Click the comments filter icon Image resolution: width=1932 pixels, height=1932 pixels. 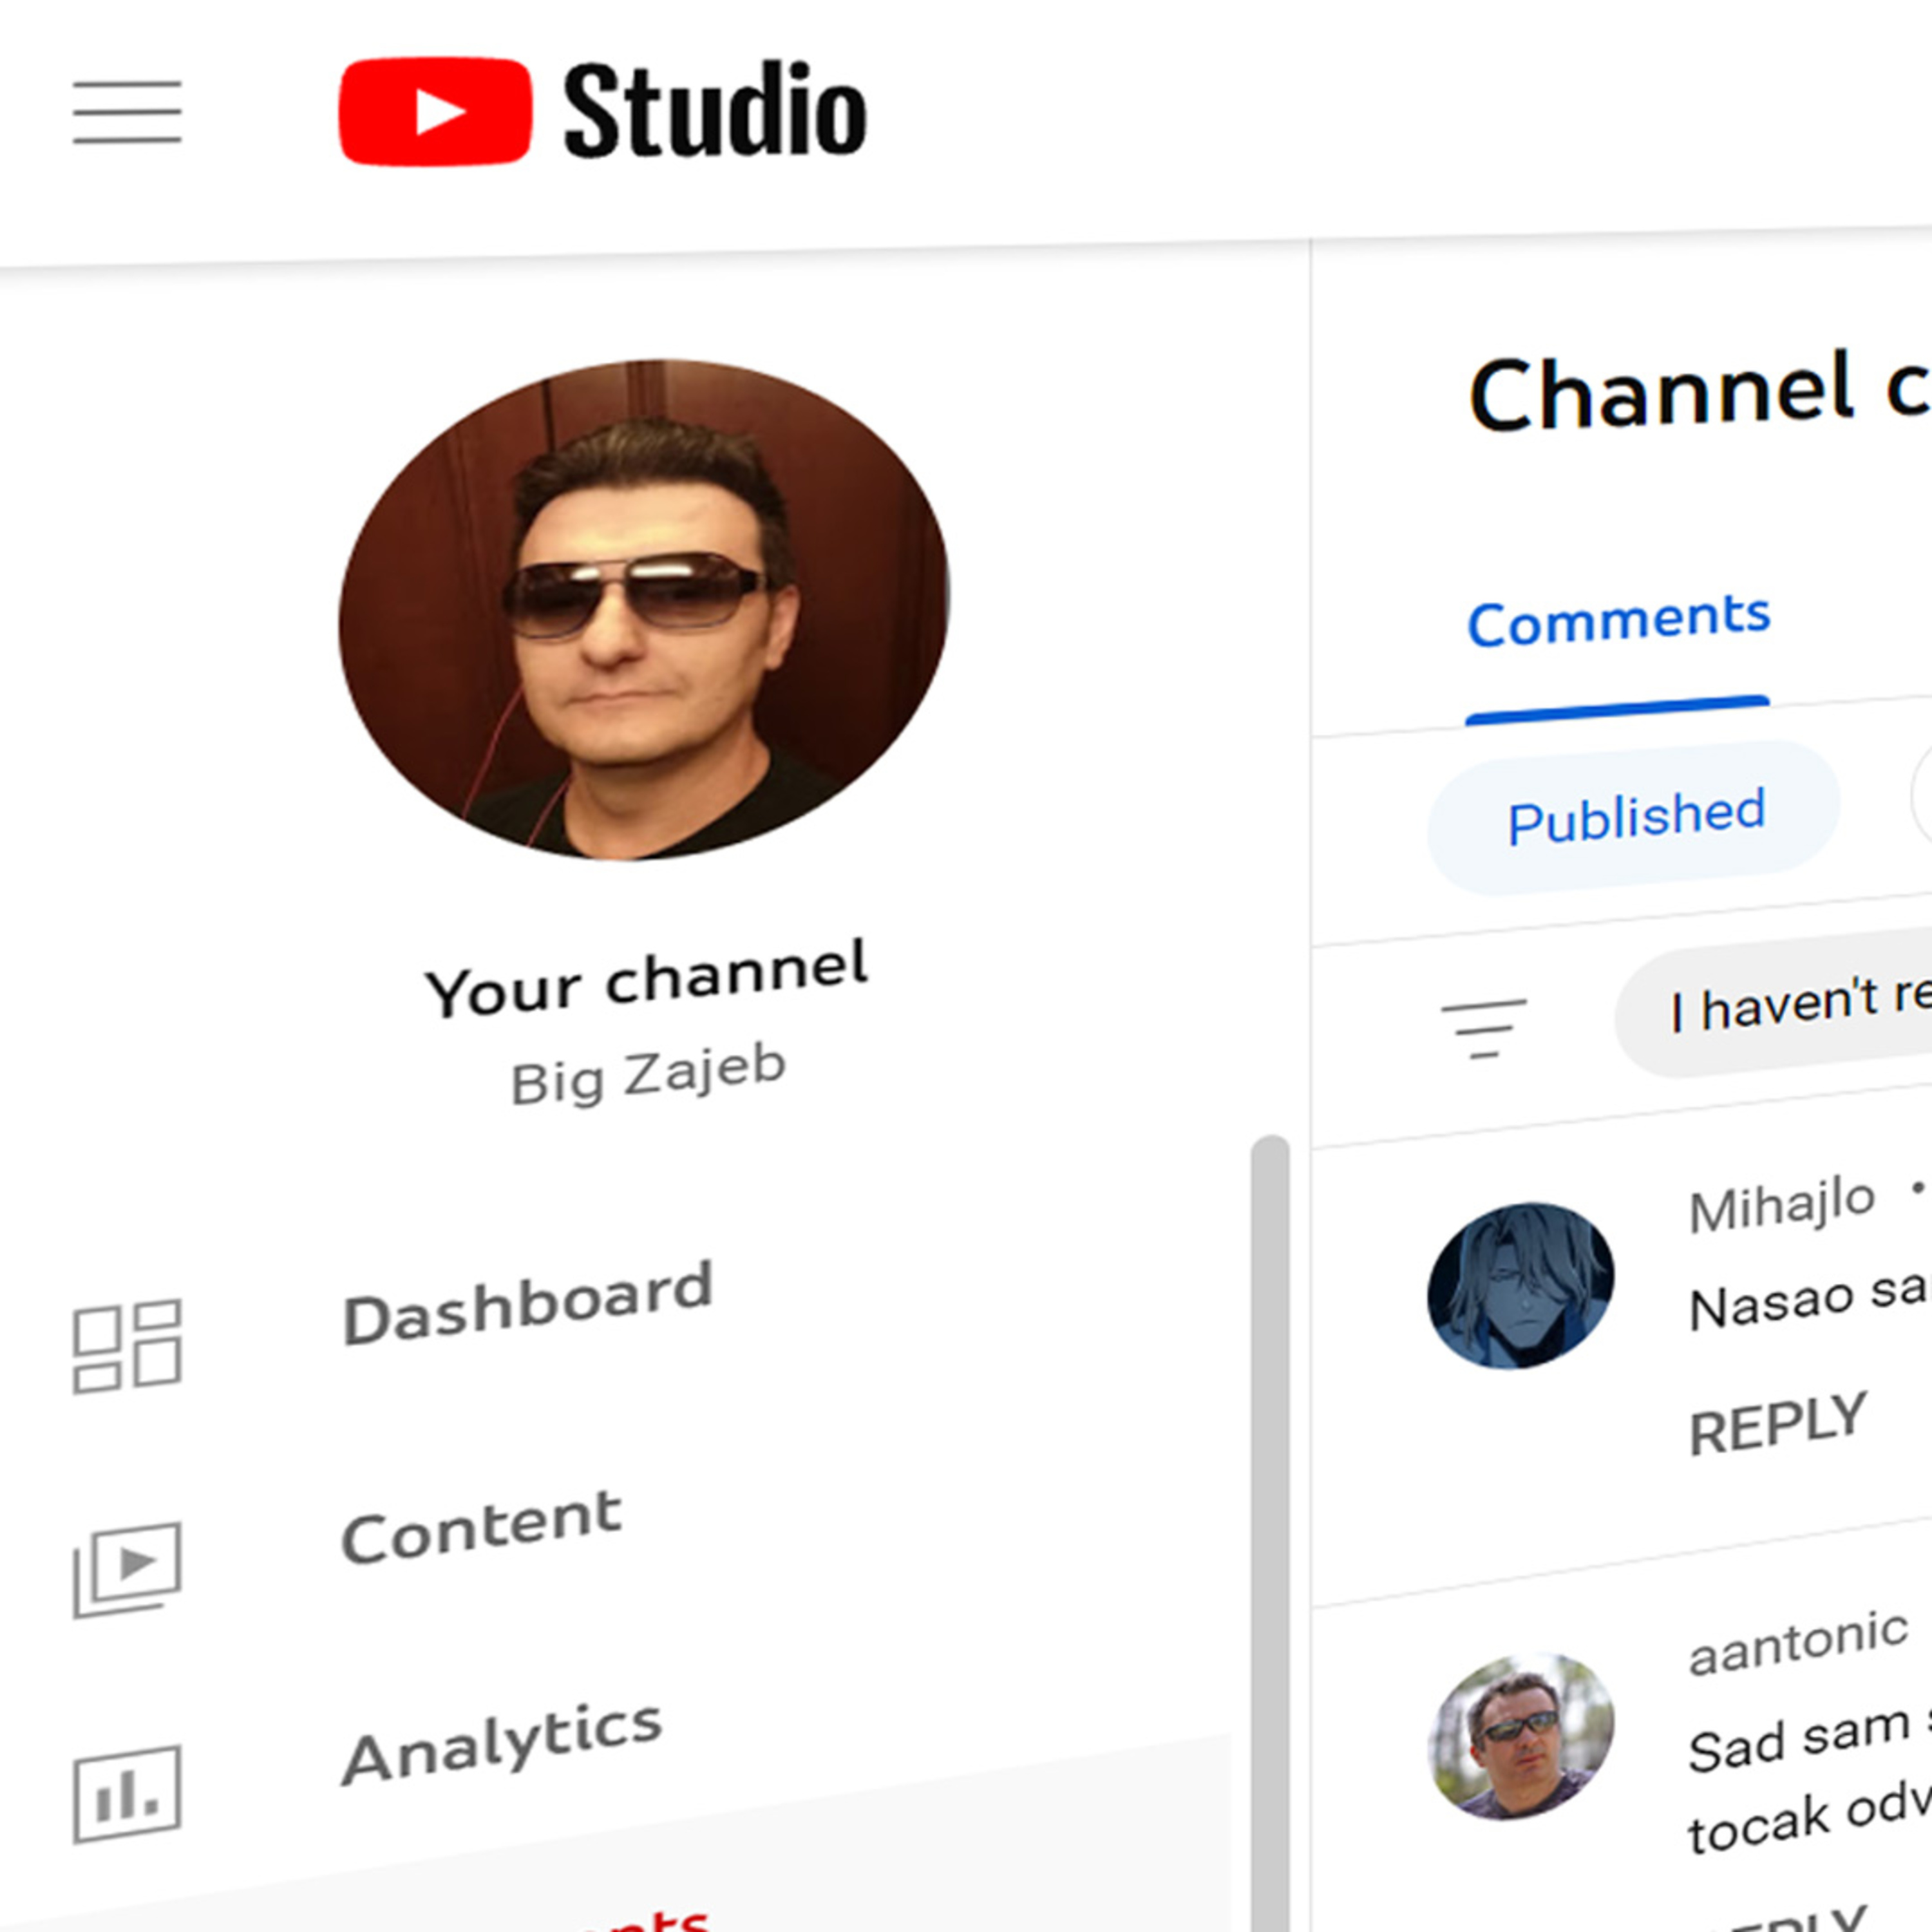1484,1028
